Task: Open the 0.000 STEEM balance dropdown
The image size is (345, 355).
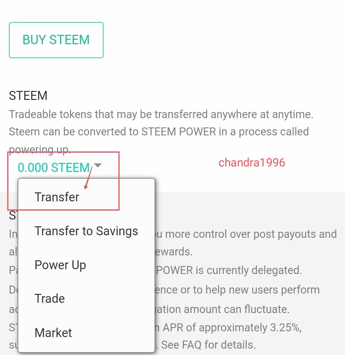Action: [54, 167]
